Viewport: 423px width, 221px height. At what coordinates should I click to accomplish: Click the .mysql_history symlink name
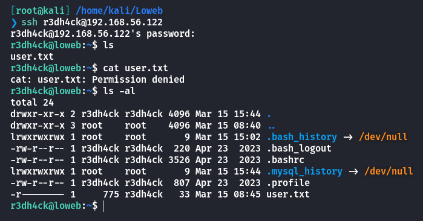point(304,171)
